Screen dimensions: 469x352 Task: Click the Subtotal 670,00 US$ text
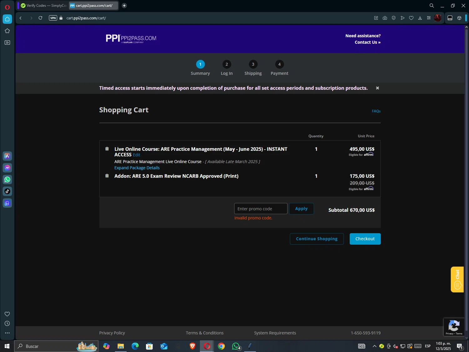(351, 210)
